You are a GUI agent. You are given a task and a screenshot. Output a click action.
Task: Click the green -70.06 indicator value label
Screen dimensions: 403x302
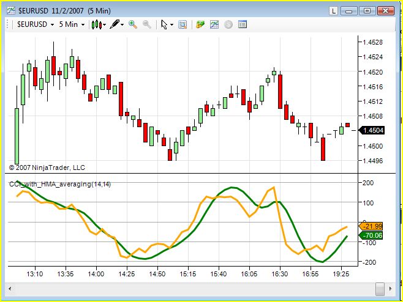pyautogui.click(x=371, y=235)
